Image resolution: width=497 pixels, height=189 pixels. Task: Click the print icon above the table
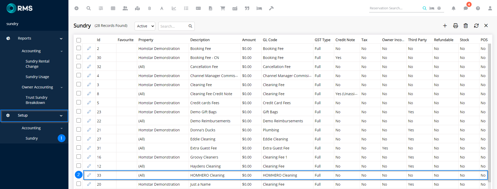(456, 26)
